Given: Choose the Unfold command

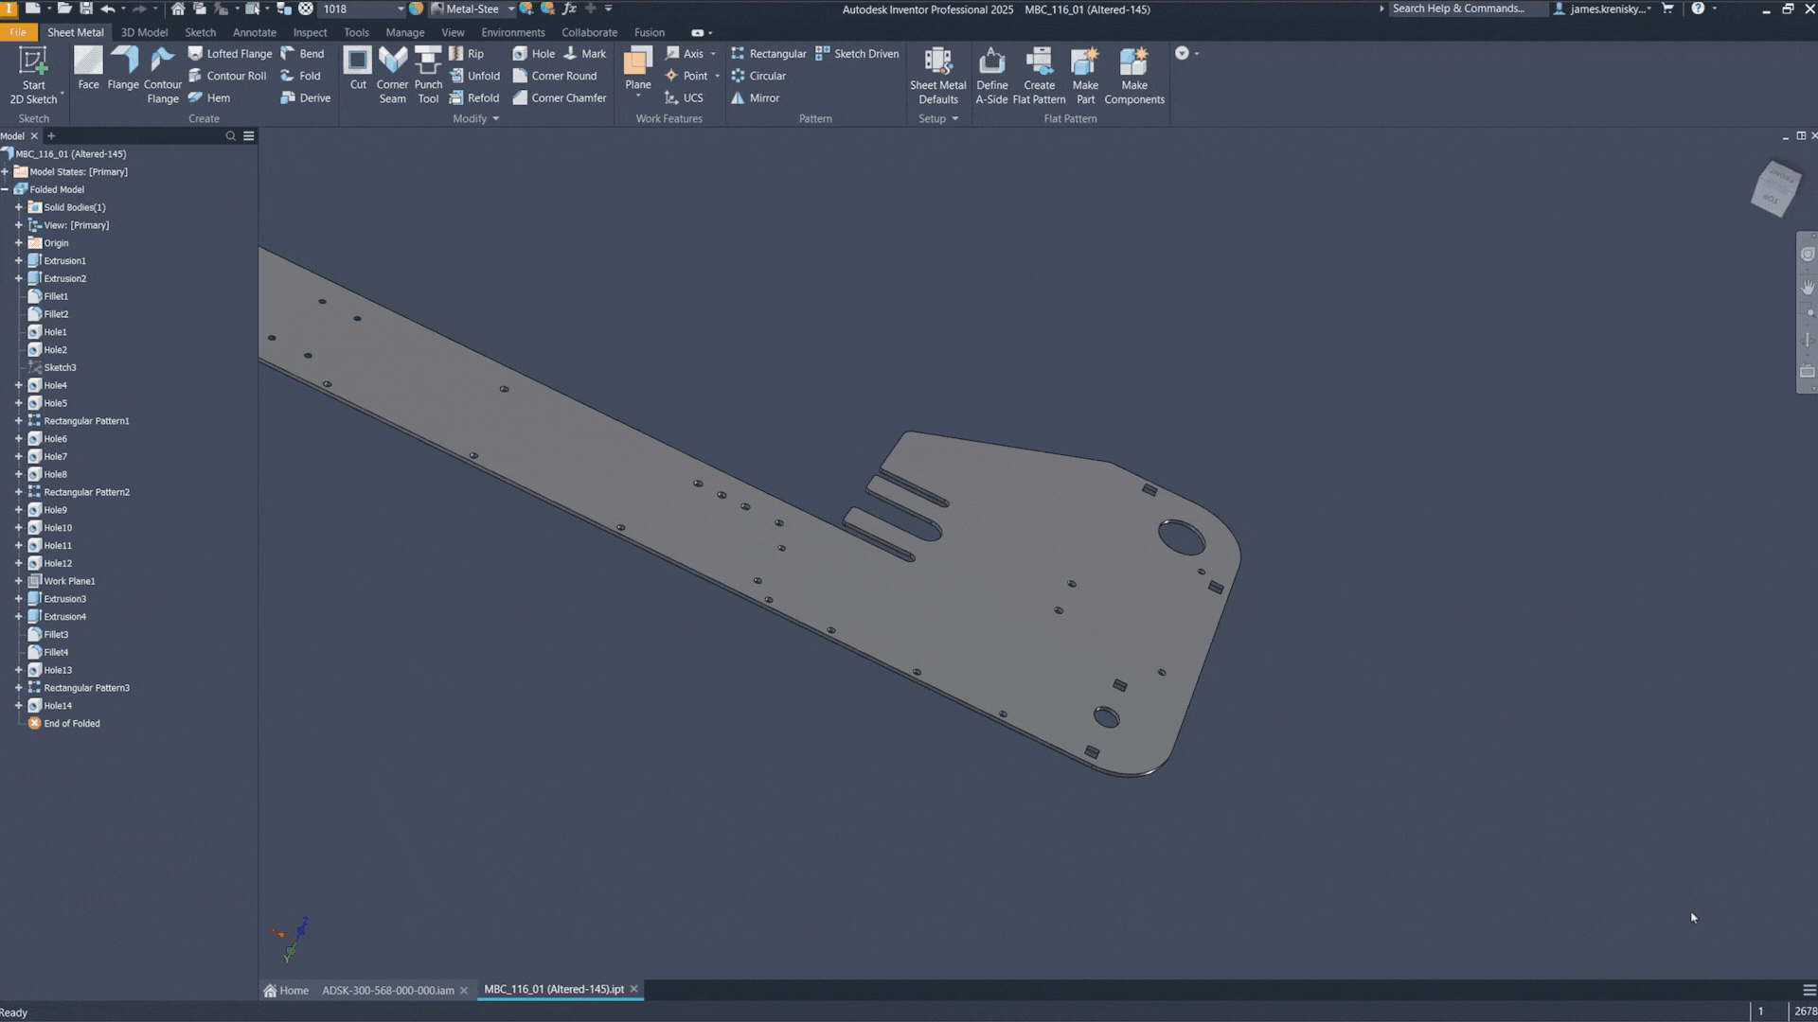Looking at the screenshot, I should 474,76.
